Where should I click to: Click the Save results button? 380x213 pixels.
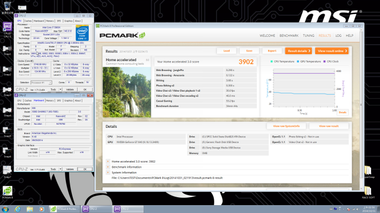tap(249, 50)
